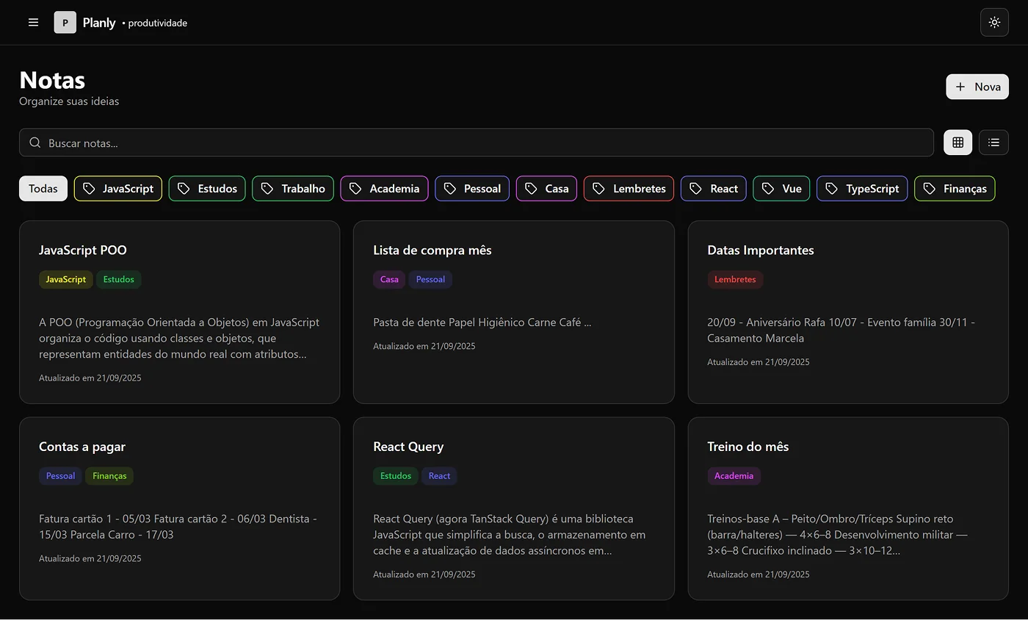This screenshot has width=1028, height=620.
Task: Switch to grid view layout
Action: pos(958,142)
